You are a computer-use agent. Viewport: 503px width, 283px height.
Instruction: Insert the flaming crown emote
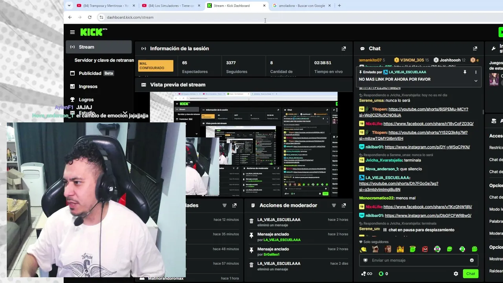point(400,249)
